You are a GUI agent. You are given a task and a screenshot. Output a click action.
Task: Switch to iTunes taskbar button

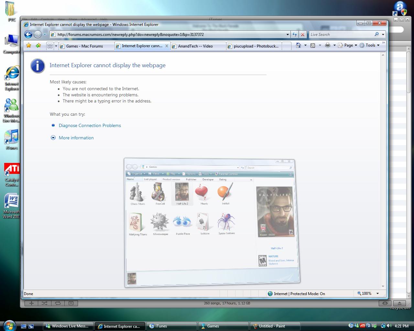click(172, 326)
